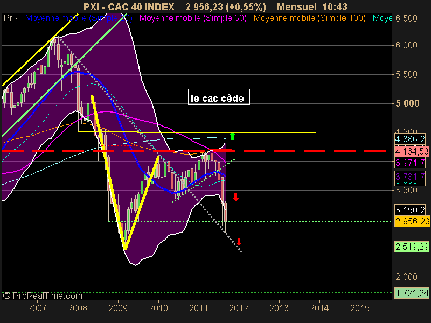Click the '2009' year on the time axis
The width and height of the screenshot is (431, 323).
[x=118, y=308]
